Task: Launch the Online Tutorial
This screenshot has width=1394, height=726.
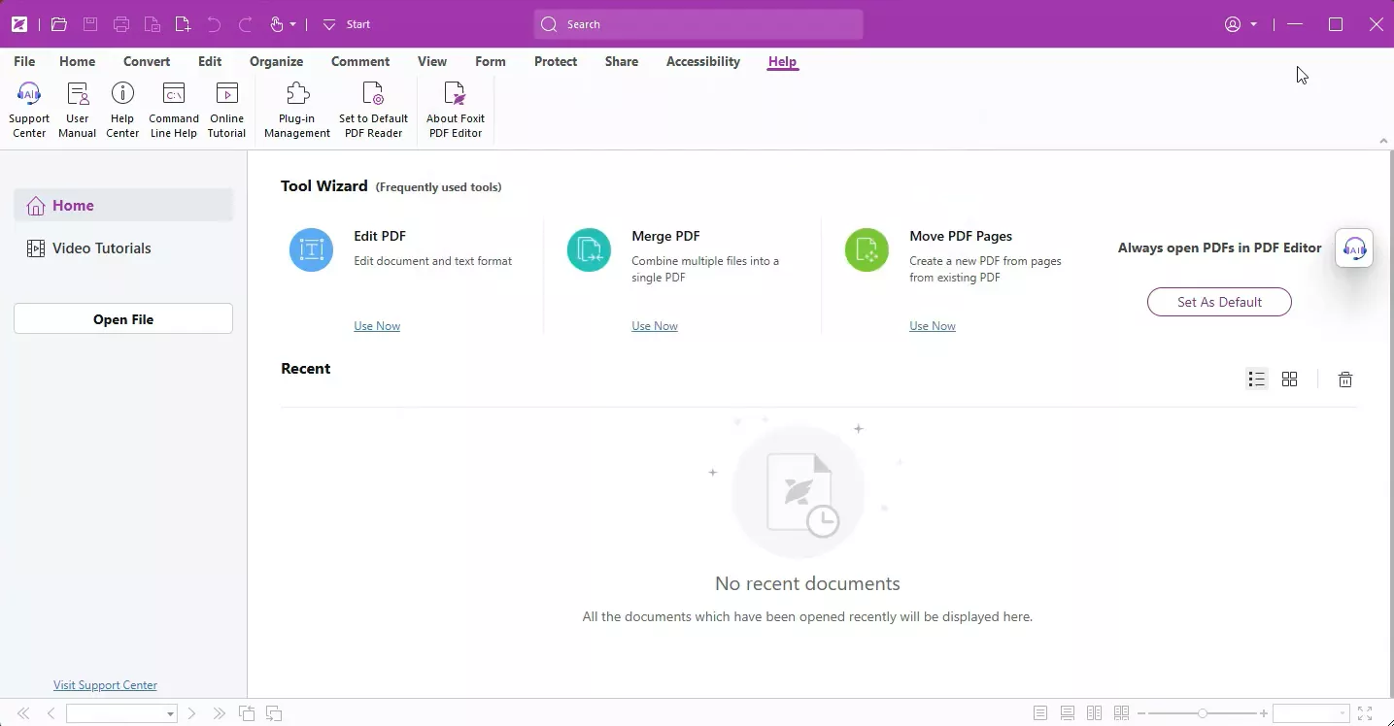Action: [x=226, y=107]
